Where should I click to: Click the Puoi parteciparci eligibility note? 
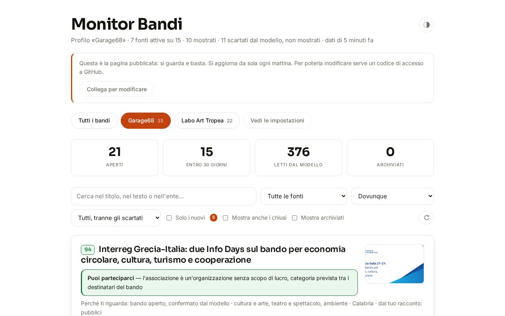219,282
